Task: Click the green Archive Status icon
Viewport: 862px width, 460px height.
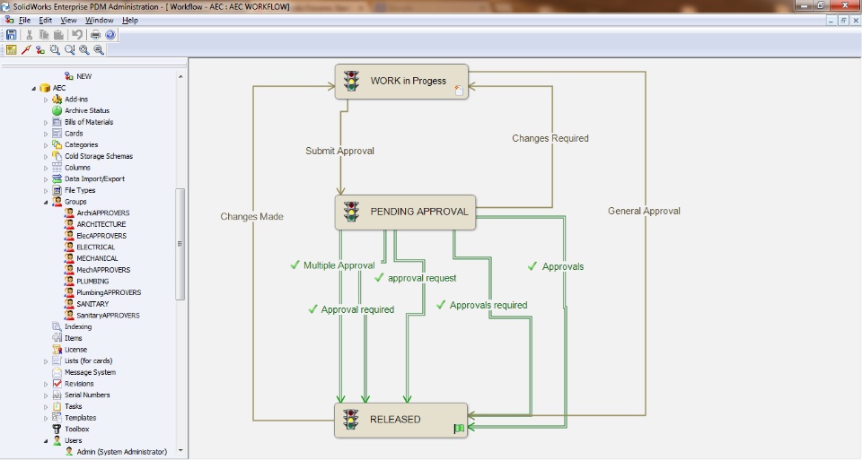Action: 57,110
